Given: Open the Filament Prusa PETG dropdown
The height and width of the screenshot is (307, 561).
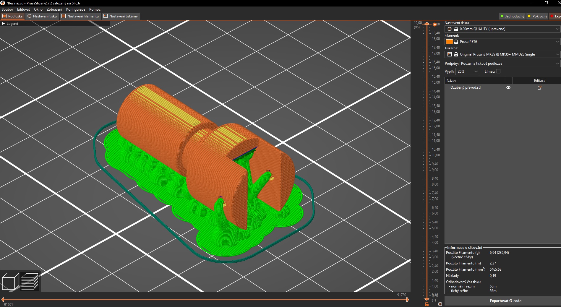Looking at the screenshot, I should pyautogui.click(x=557, y=42).
